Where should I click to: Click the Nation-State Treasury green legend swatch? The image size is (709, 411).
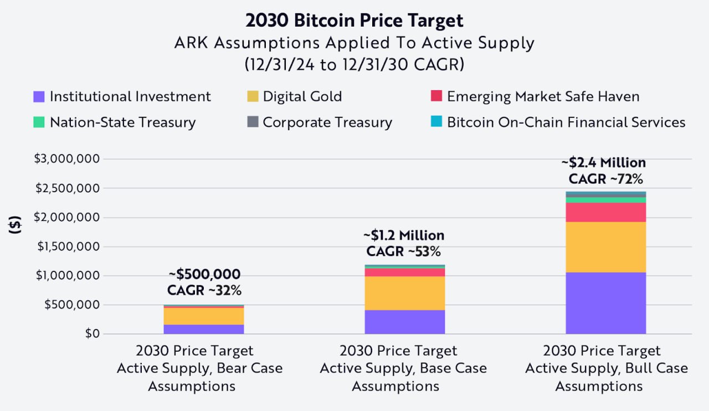pos(39,122)
